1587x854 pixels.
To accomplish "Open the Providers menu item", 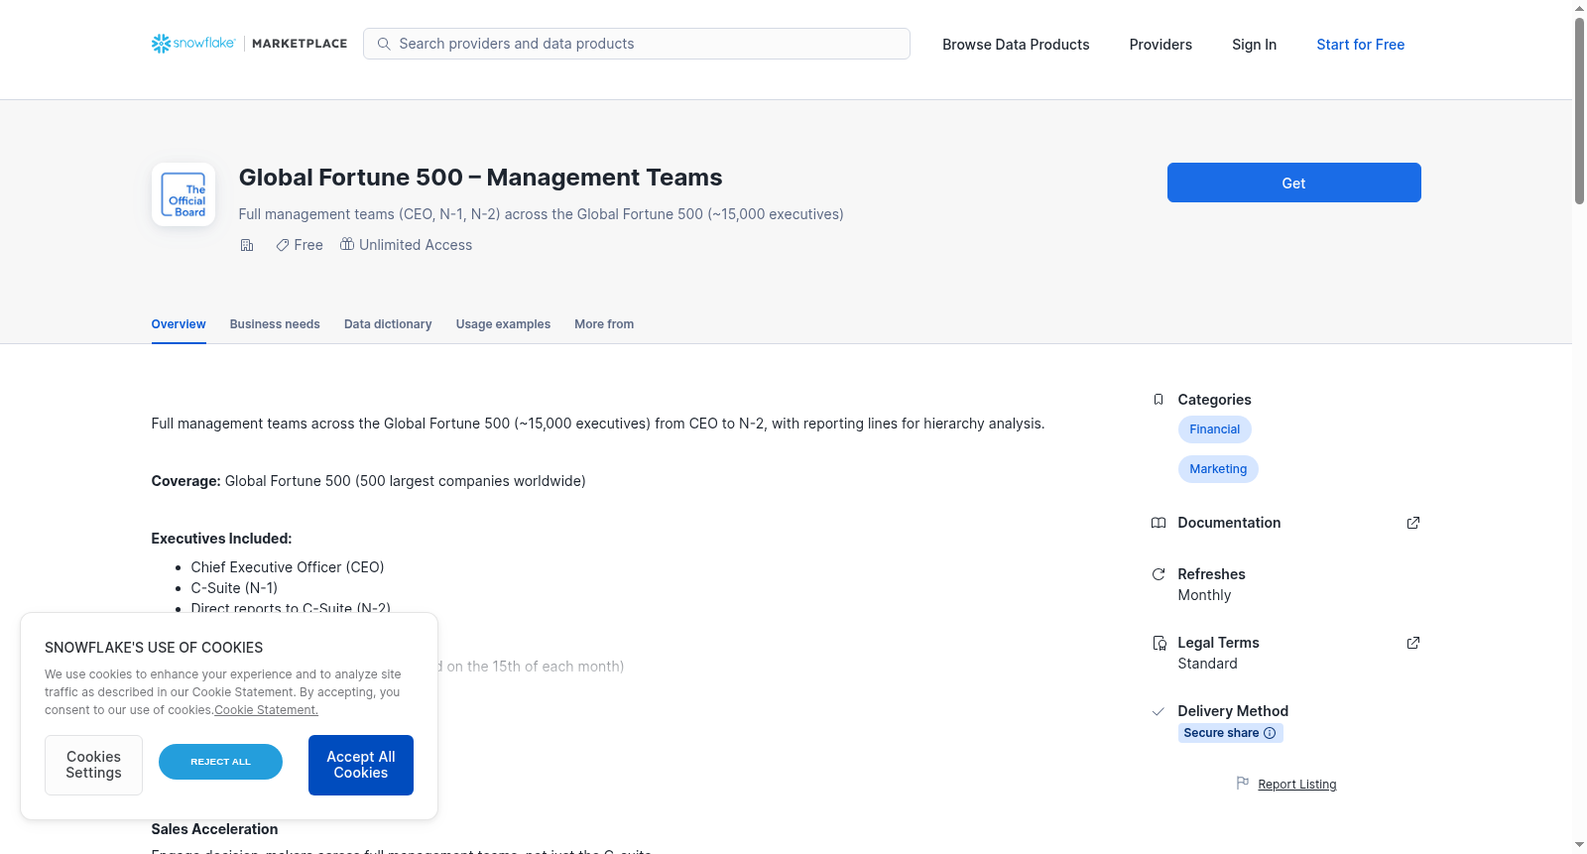I will 1160,45.
